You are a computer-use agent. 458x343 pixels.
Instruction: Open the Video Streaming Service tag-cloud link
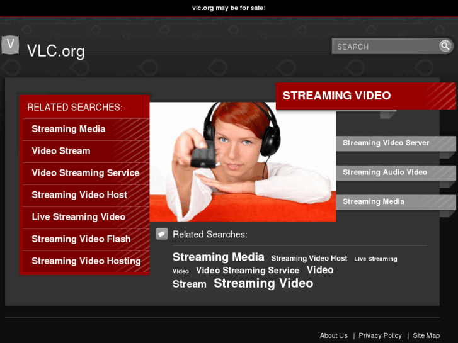click(x=248, y=271)
